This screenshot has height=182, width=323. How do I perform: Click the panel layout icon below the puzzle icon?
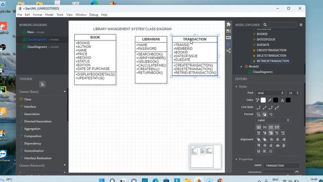tap(229, 31)
